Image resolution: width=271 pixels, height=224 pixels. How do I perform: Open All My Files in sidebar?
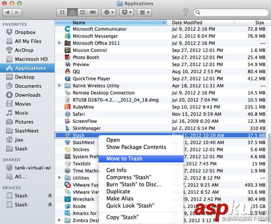pyautogui.click(x=27, y=41)
